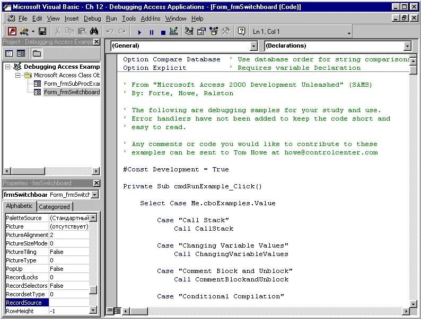Open the Window menu
The height and width of the screenshot is (319, 421).
coord(176,19)
